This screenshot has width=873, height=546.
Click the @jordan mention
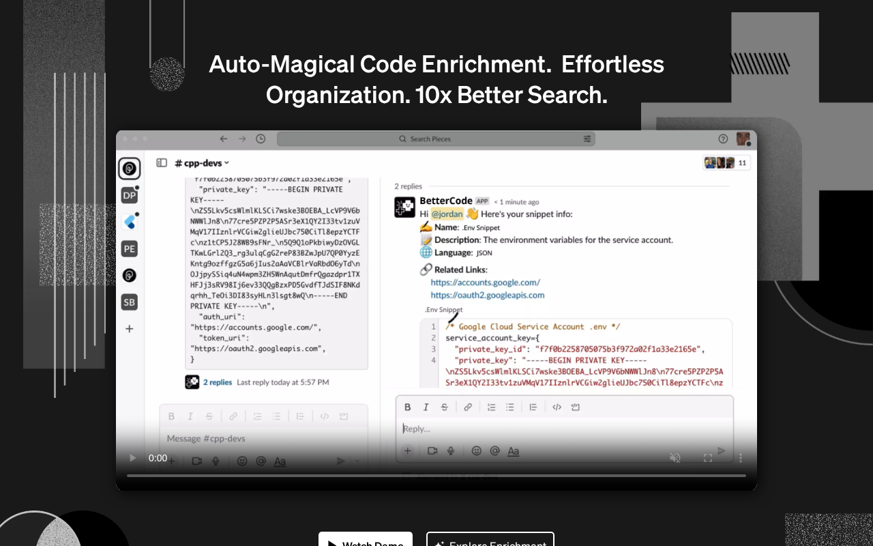tap(447, 214)
